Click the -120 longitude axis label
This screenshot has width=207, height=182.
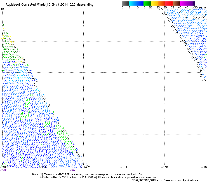[3, 167]
